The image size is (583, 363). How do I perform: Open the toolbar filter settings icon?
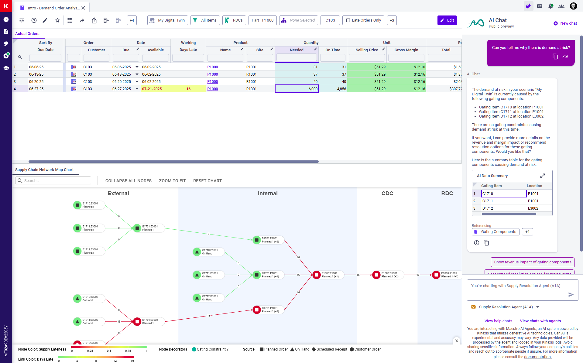tap(22, 20)
